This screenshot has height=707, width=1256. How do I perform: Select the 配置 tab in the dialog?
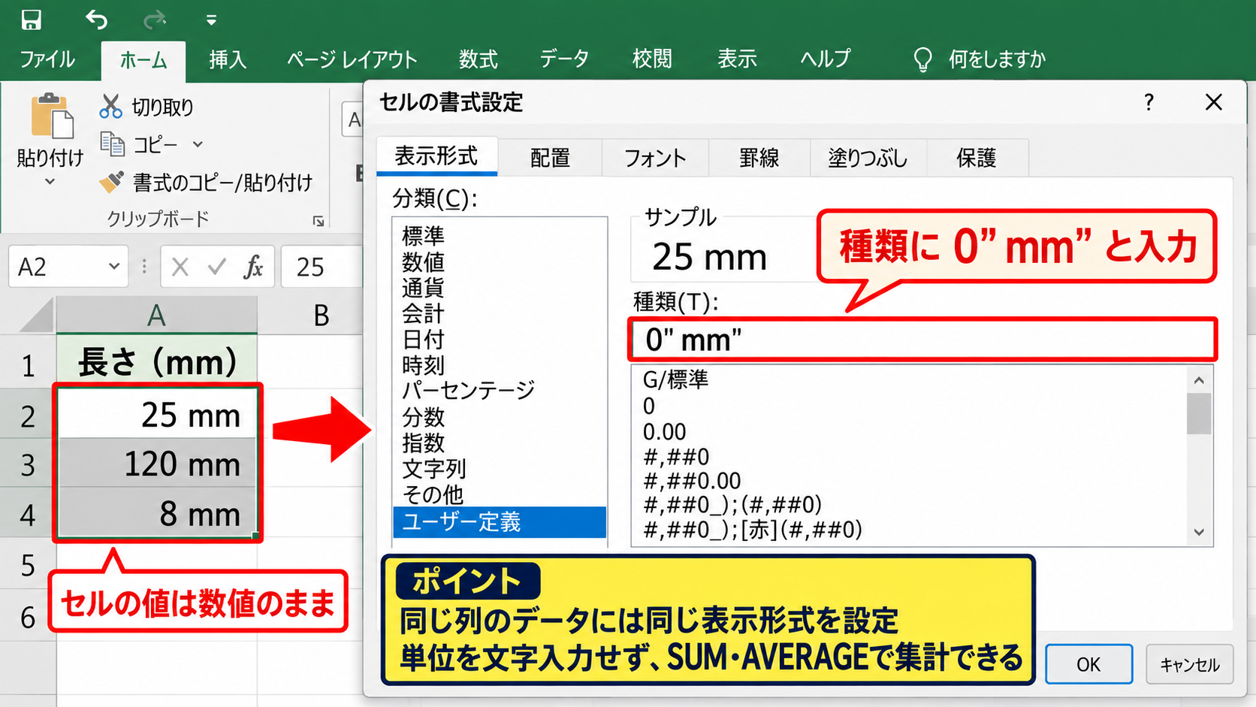coord(550,158)
